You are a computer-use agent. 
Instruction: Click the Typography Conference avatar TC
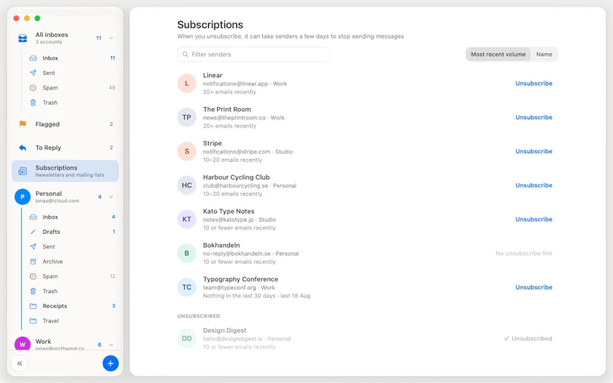tap(186, 287)
